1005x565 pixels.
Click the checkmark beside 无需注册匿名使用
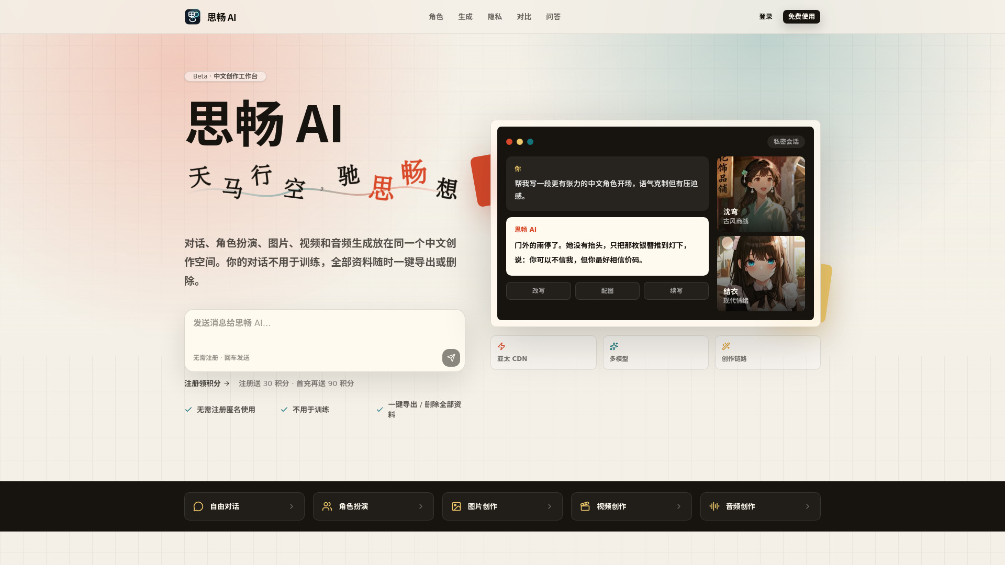[188, 410]
